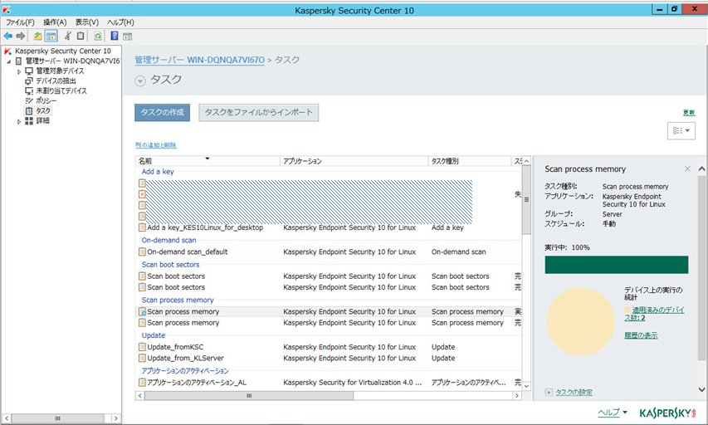Image resolution: width=708 pixels, height=425 pixels.
Task: Click the Refresh toolbar icon
Action: tap(98, 37)
